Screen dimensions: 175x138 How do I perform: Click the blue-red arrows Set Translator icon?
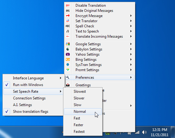pyautogui.click(x=68, y=21)
